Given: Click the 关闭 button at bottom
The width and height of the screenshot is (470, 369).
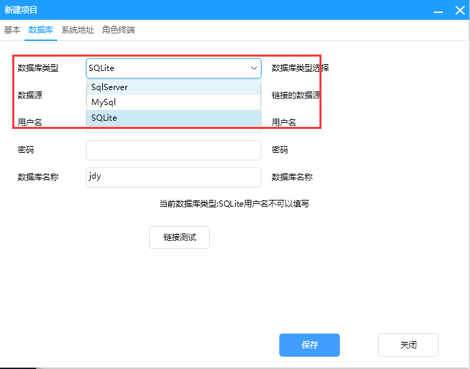Looking at the screenshot, I should tap(408, 345).
